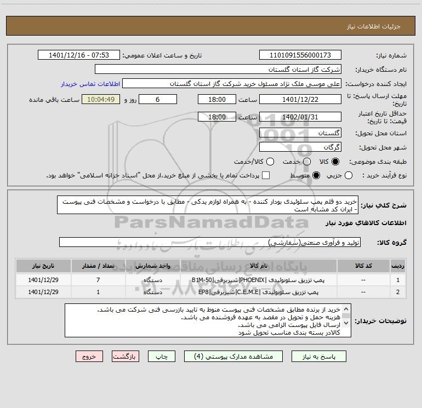Select the کالا radio button
Viewport: 422px width, 408px height.
coord(335,162)
